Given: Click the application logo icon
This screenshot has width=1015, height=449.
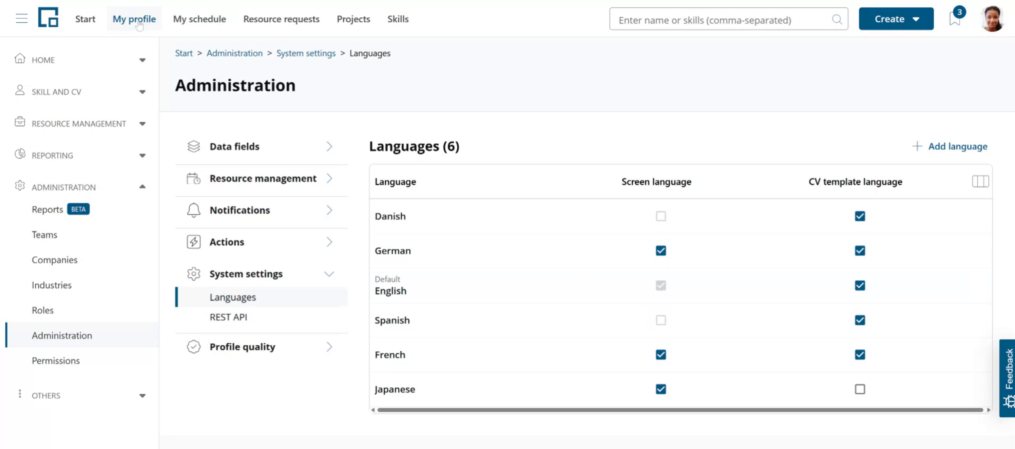Looking at the screenshot, I should click(x=48, y=17).
